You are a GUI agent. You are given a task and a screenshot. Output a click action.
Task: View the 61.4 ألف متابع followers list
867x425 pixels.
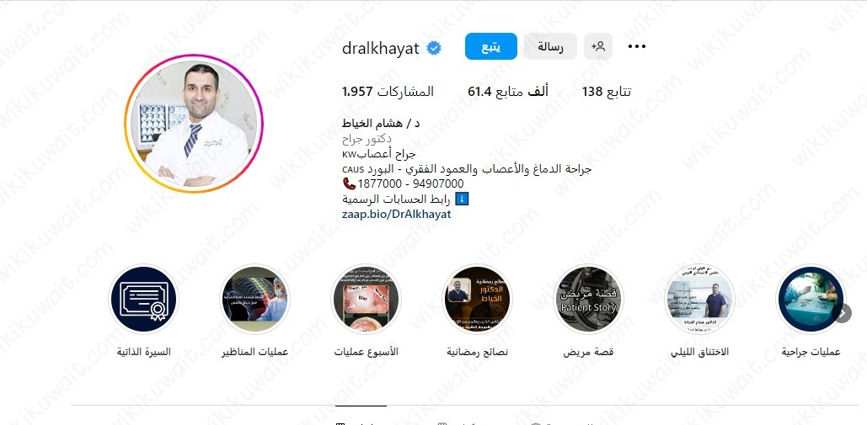[508, 92]
